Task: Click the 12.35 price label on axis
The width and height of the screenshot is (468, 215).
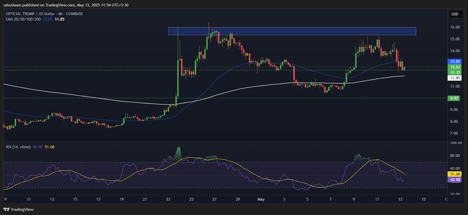Action: coord(455,72)
